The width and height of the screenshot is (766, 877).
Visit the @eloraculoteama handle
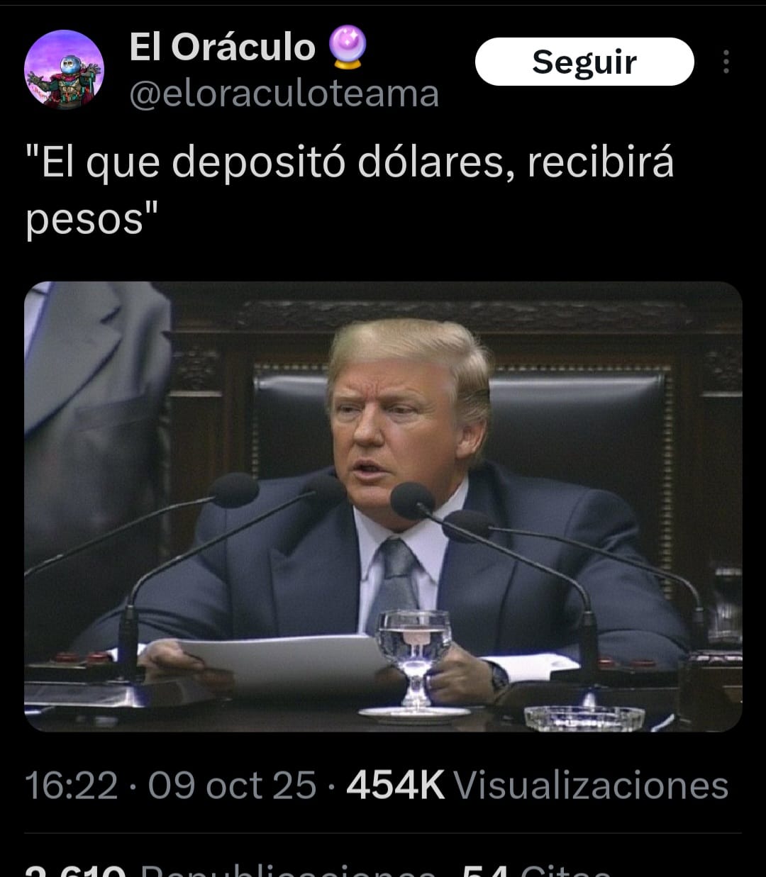click(x=284, y=94)
